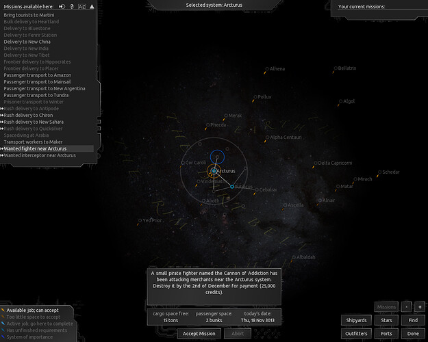Select the Yed Prior star system
Screen dimensions: 428x342
tap(140, 220)
